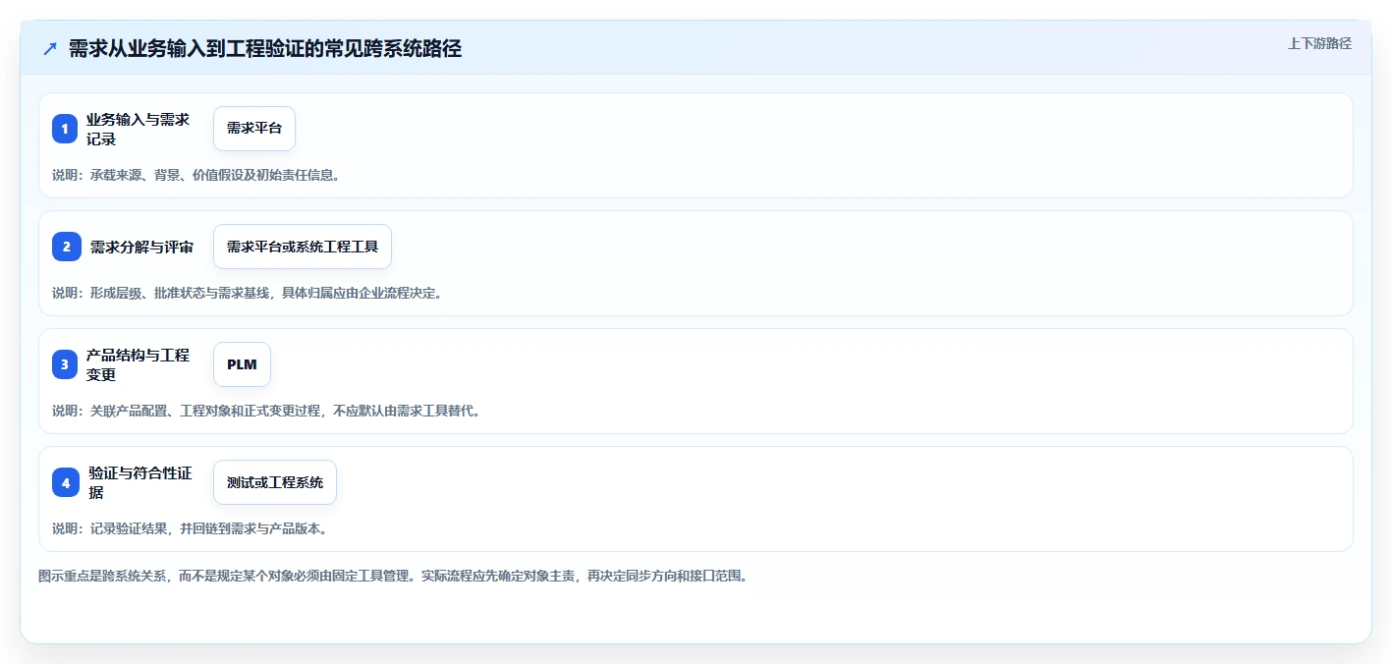Click the 需求平台 chip in step 1

[x=254, y=129]
